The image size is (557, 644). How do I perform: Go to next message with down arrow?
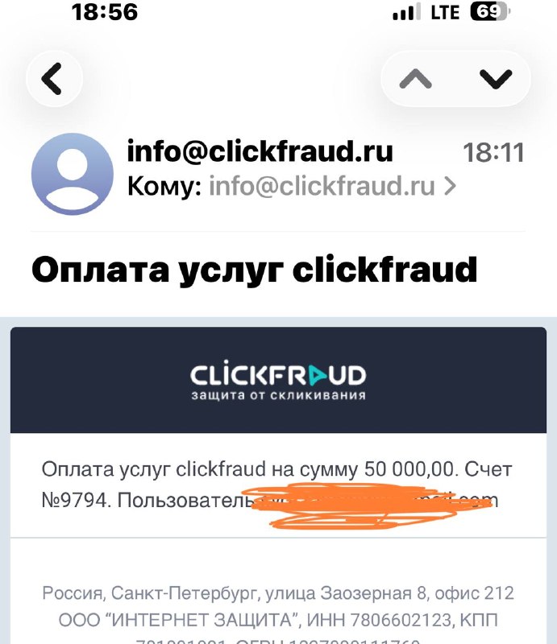pos(495,78)
